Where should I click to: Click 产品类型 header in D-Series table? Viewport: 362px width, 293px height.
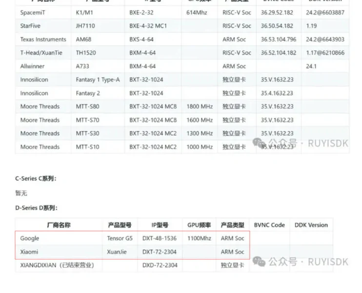click(232, 225)
